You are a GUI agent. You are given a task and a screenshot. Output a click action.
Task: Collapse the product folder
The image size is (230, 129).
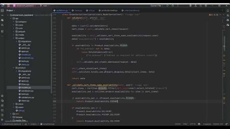(x=14, y=68)
